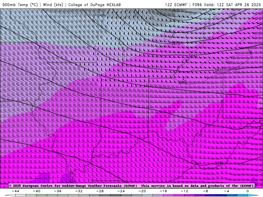Click the '12Z ECMWF' model run label
The width and height of the screenshot is (263, 197).
pyautogui.click(x=176, y=5)
